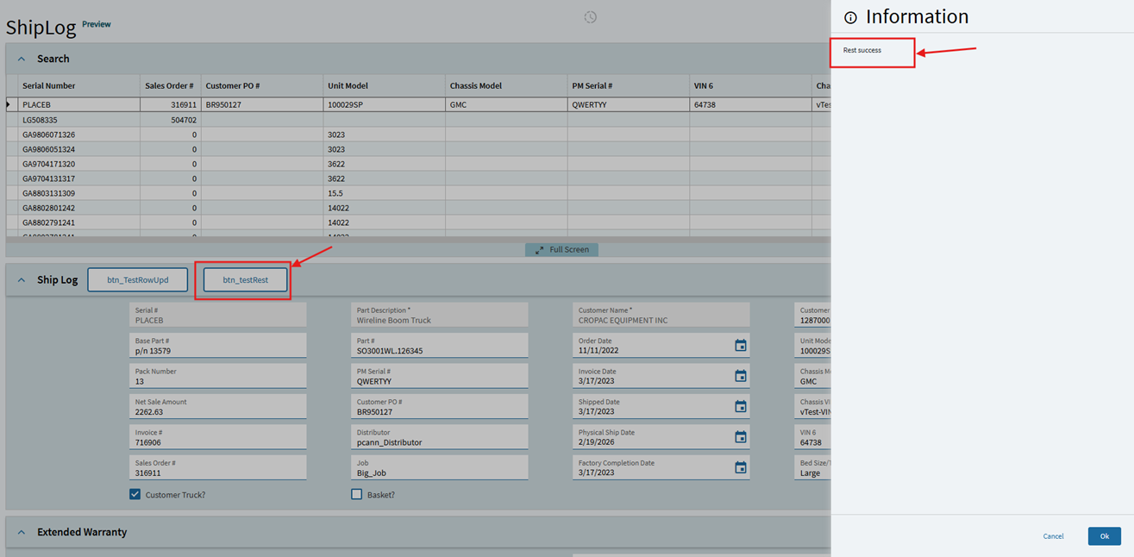Click the Information dialog info icon
Screen dimensions: 1134x557
(x=850, y=17)
